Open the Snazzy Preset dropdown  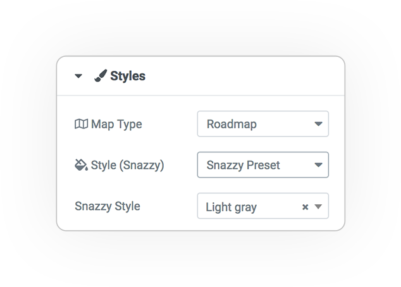click(x=263, y=165)
